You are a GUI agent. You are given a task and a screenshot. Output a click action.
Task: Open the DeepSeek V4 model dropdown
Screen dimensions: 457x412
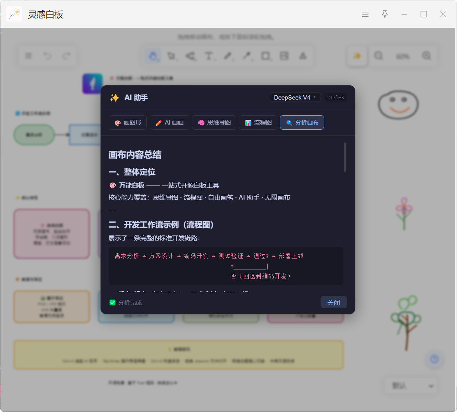click(x=295, y=98)
